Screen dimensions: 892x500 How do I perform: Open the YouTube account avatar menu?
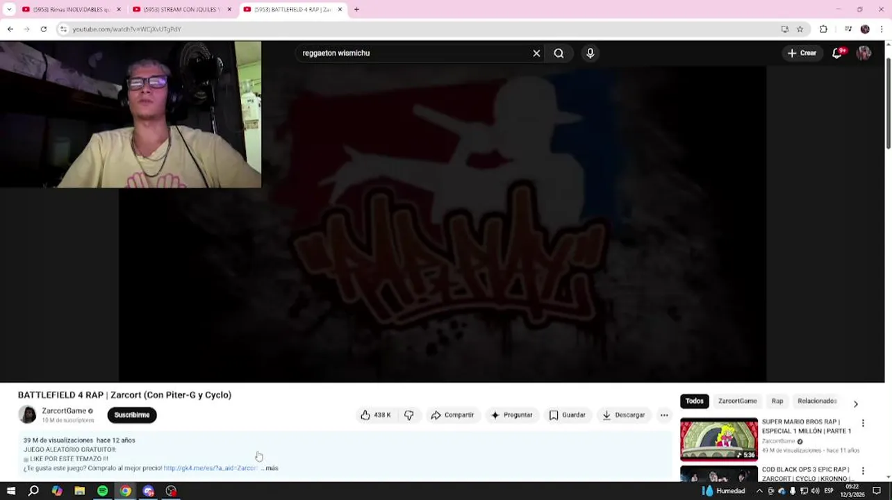pyautogui.click(x=864, y=53)
